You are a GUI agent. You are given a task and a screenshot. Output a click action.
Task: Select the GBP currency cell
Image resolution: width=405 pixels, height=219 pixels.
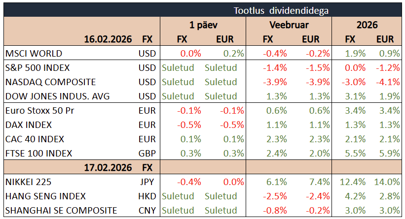coord(147,154)
